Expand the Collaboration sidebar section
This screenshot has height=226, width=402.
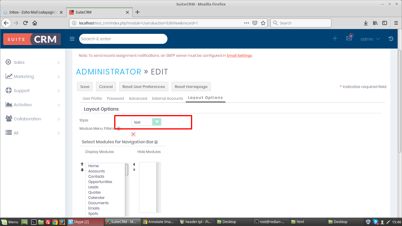point(33,119)
